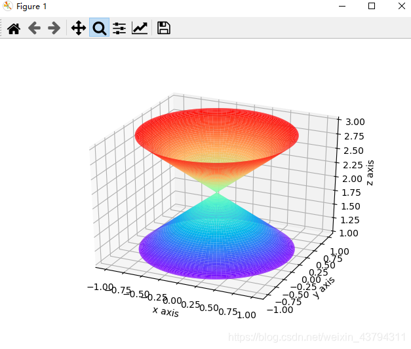Click the z tick label 3.00
This screenshot has width=411, height=349.
(355, 122)
